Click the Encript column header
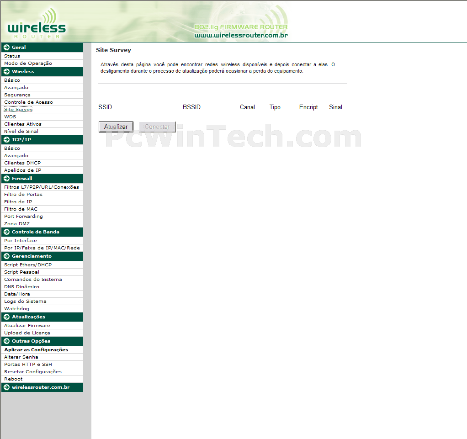The width and height of the screenshot is (467, 439). pyautogui.click(x=308, y=107)
